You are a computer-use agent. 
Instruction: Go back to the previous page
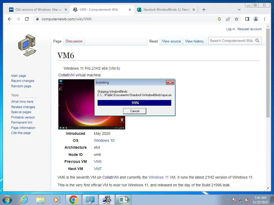pyautogui.click(x=10, y=19)
